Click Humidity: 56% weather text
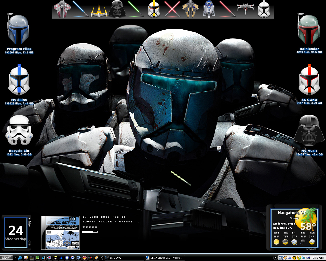Image resolution: width=326 pixels, height=261 pixels. [x=282, y=228]
